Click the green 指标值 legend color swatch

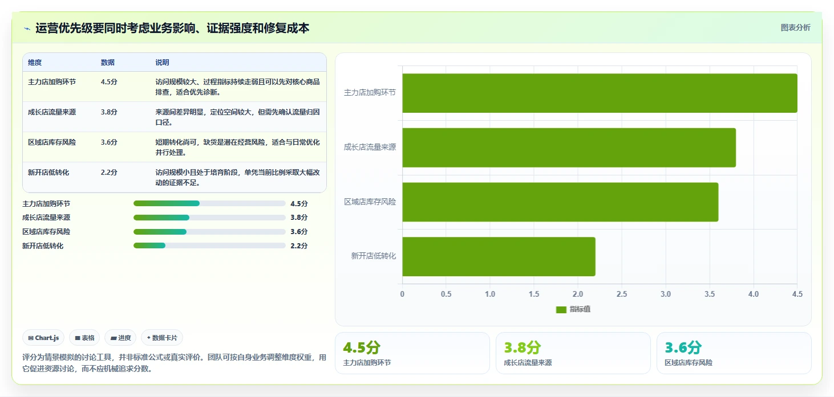click(x=561, y=309)
